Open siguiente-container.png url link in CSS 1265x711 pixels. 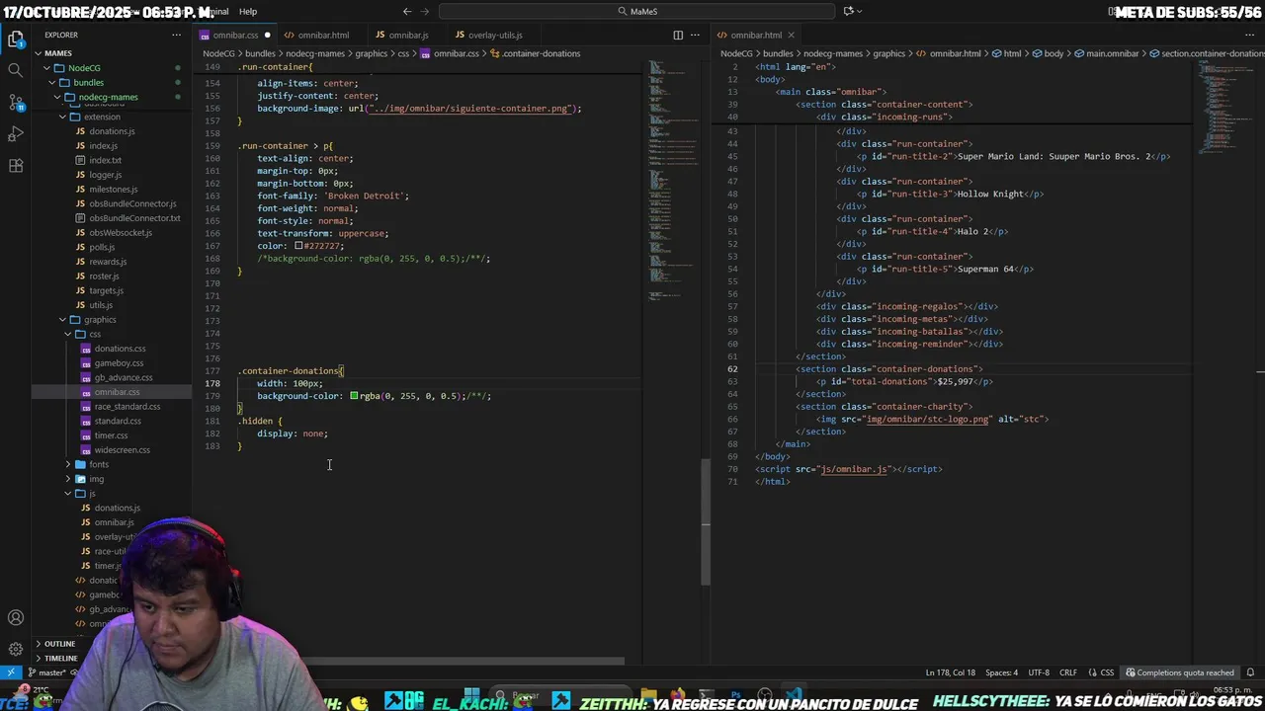[x=470, y=109]
